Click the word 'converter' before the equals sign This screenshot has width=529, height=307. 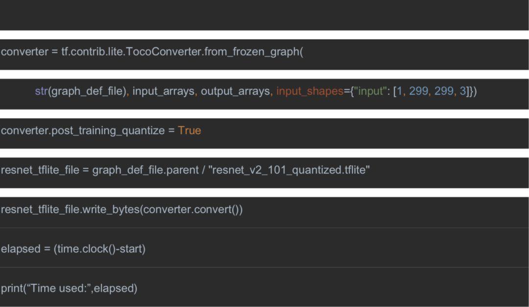pos(24,52)
